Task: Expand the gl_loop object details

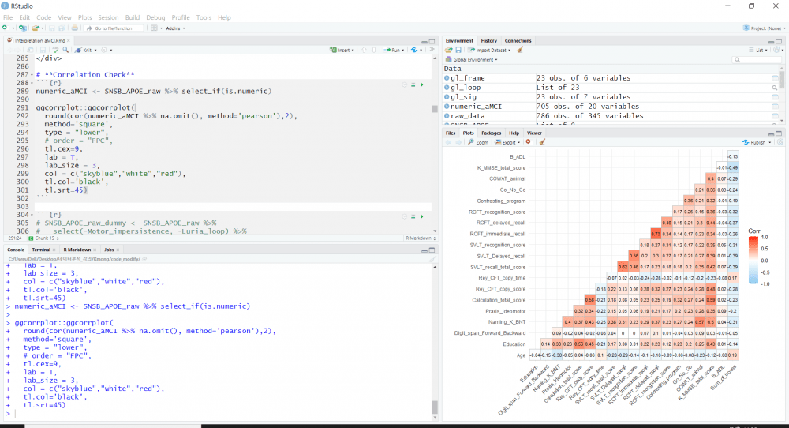Action: tap(447, 88)
